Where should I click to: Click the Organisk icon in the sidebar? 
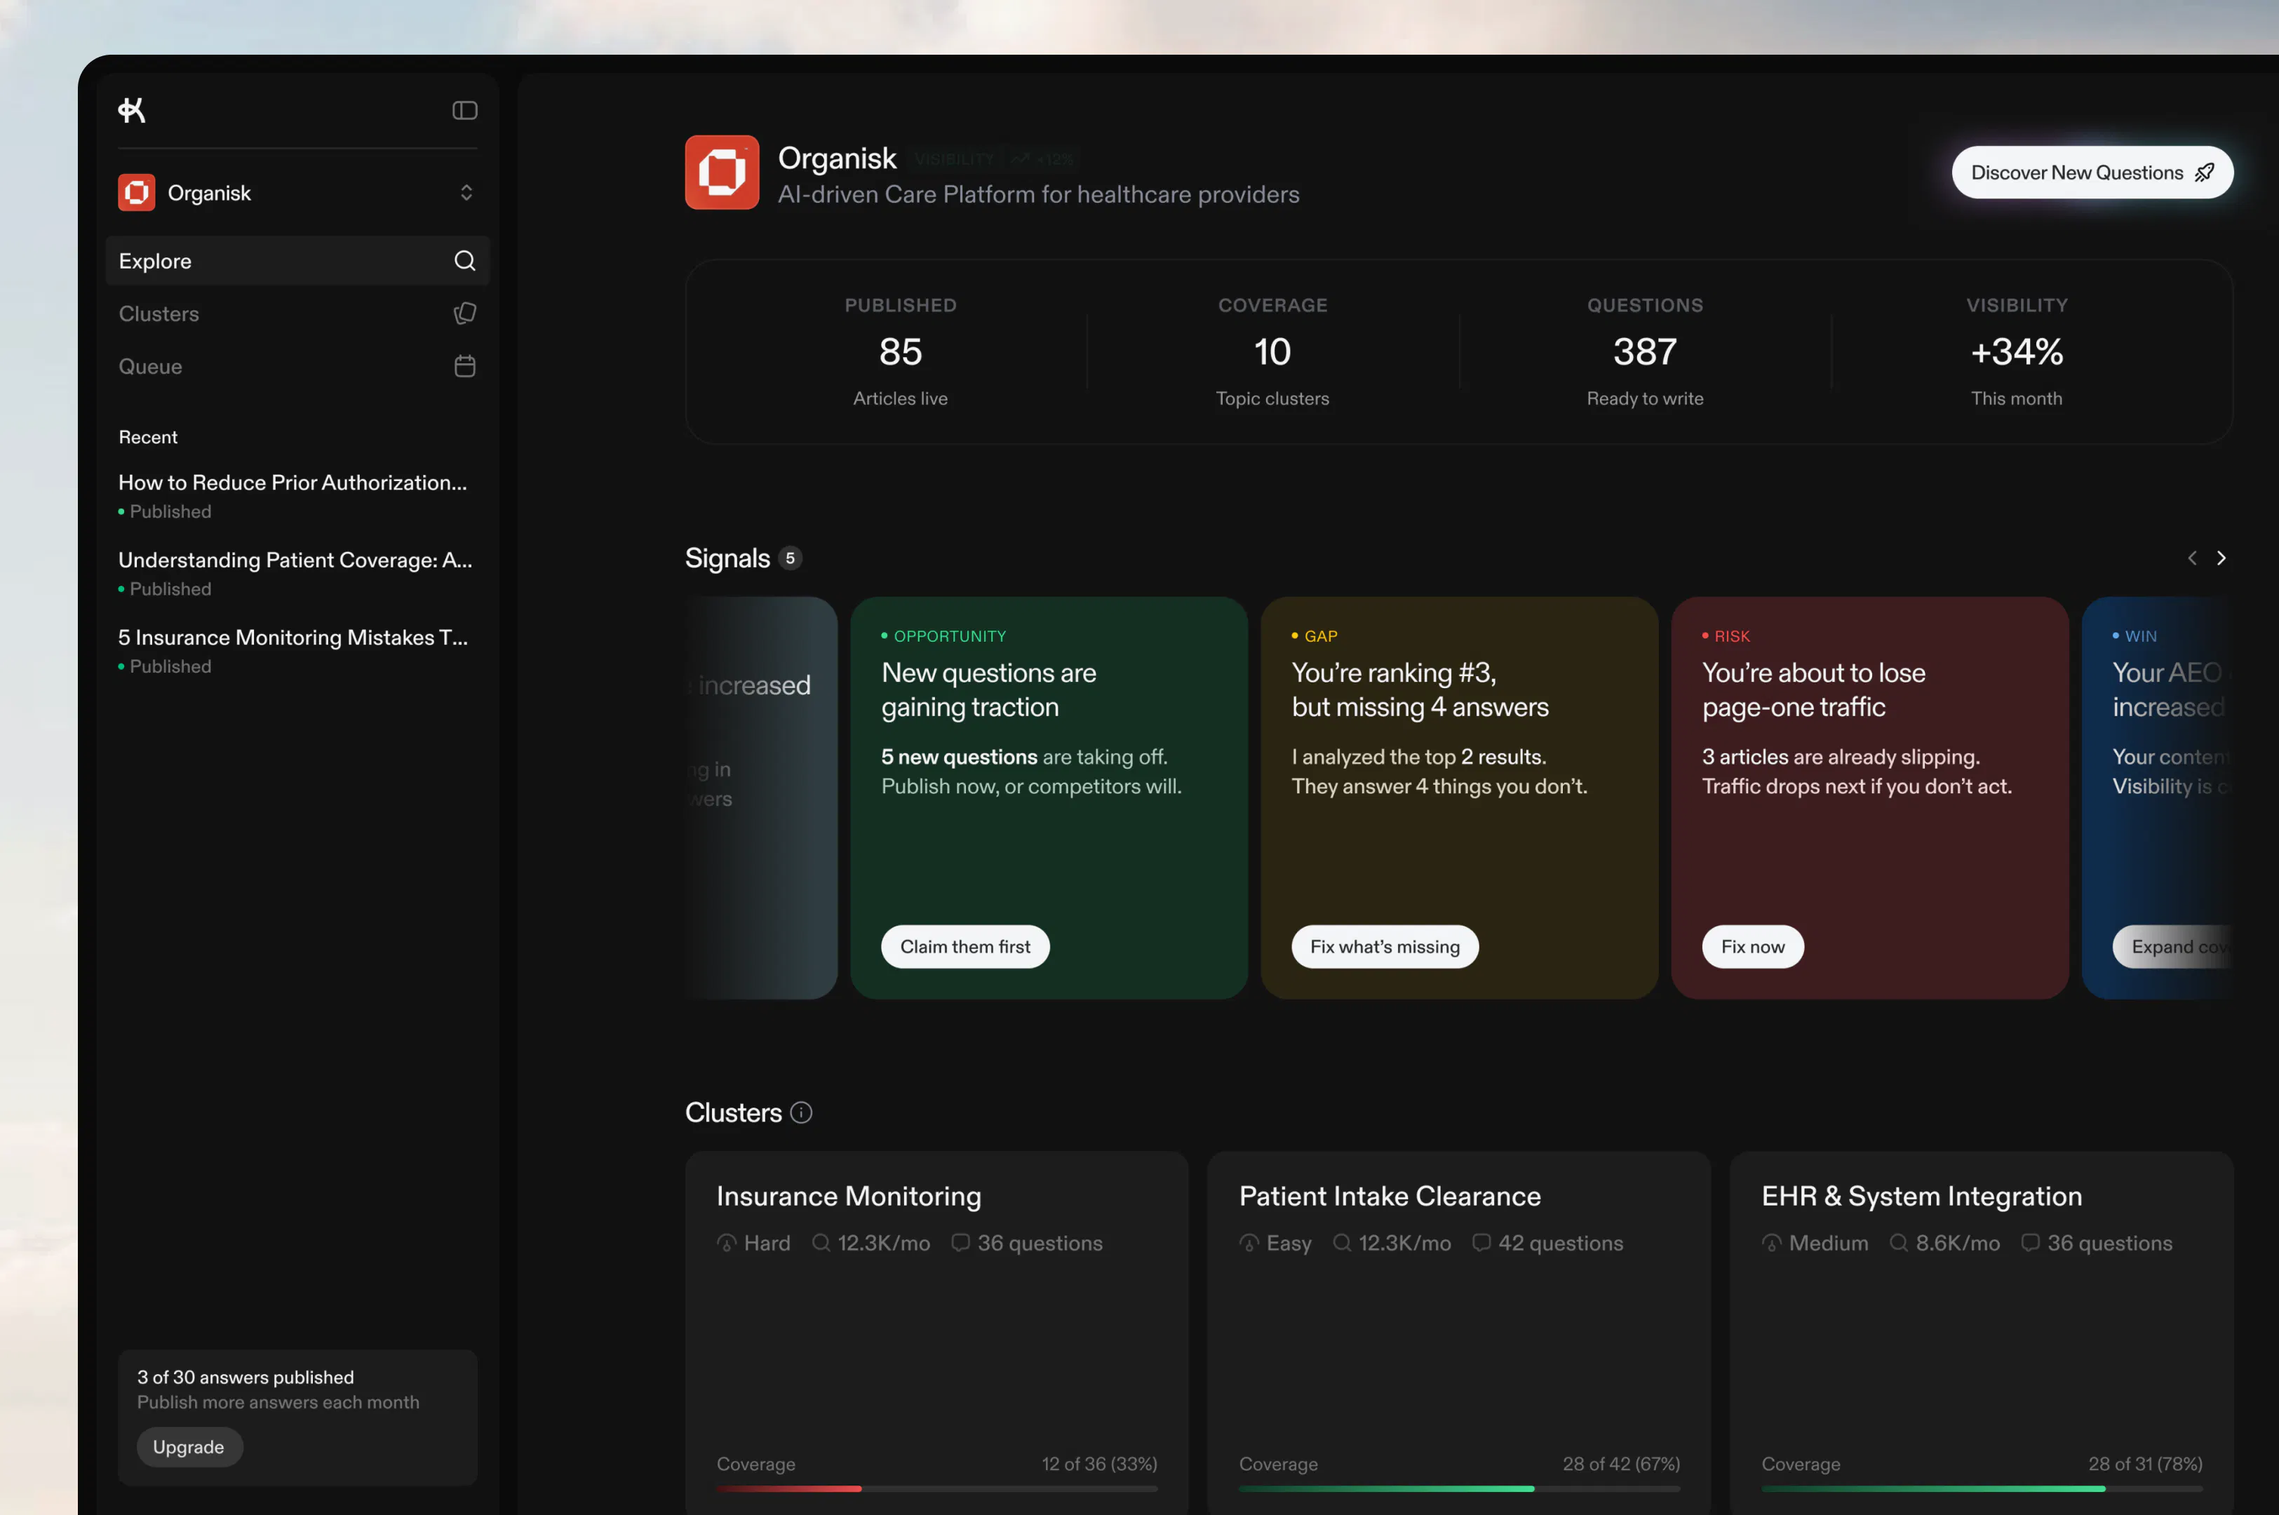point(136,192)
